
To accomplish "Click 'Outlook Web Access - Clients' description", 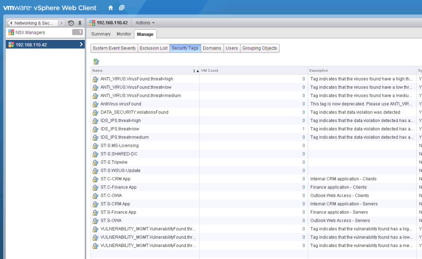I will coord(340,195).
